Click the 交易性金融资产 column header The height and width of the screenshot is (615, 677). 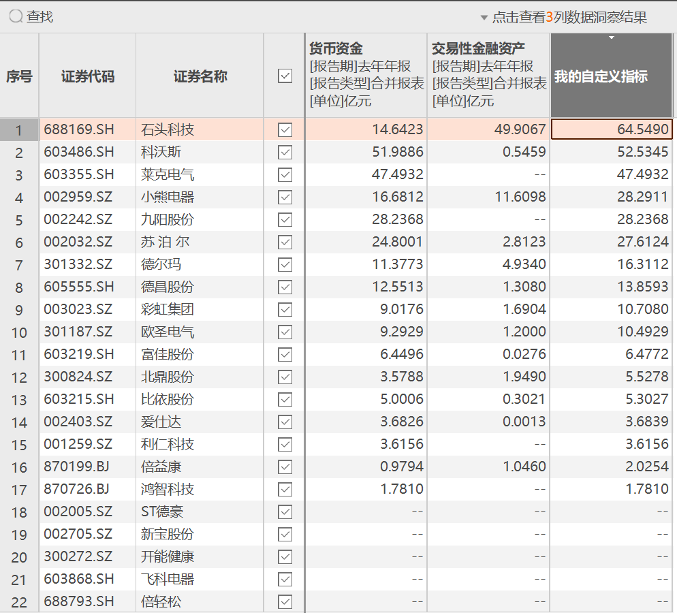[x=478, y=49]
